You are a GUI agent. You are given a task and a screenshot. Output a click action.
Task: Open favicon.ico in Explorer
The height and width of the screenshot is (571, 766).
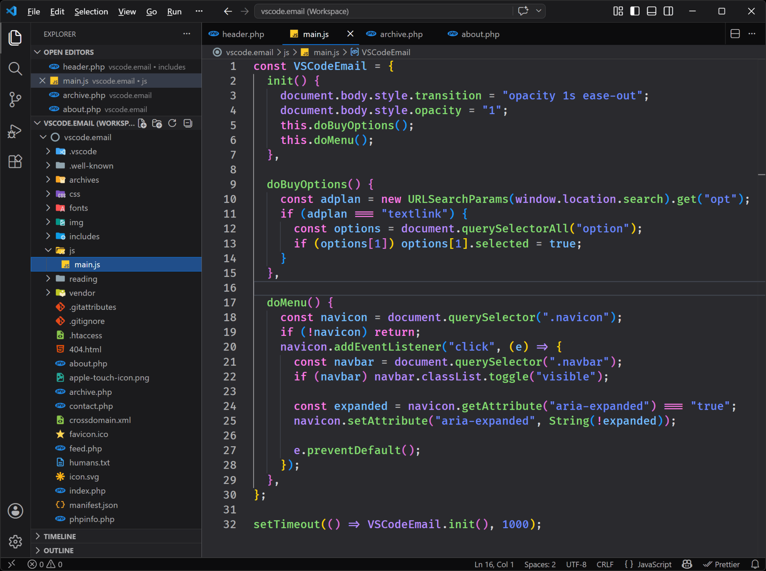pyautogui.click(x=116, y=434)
